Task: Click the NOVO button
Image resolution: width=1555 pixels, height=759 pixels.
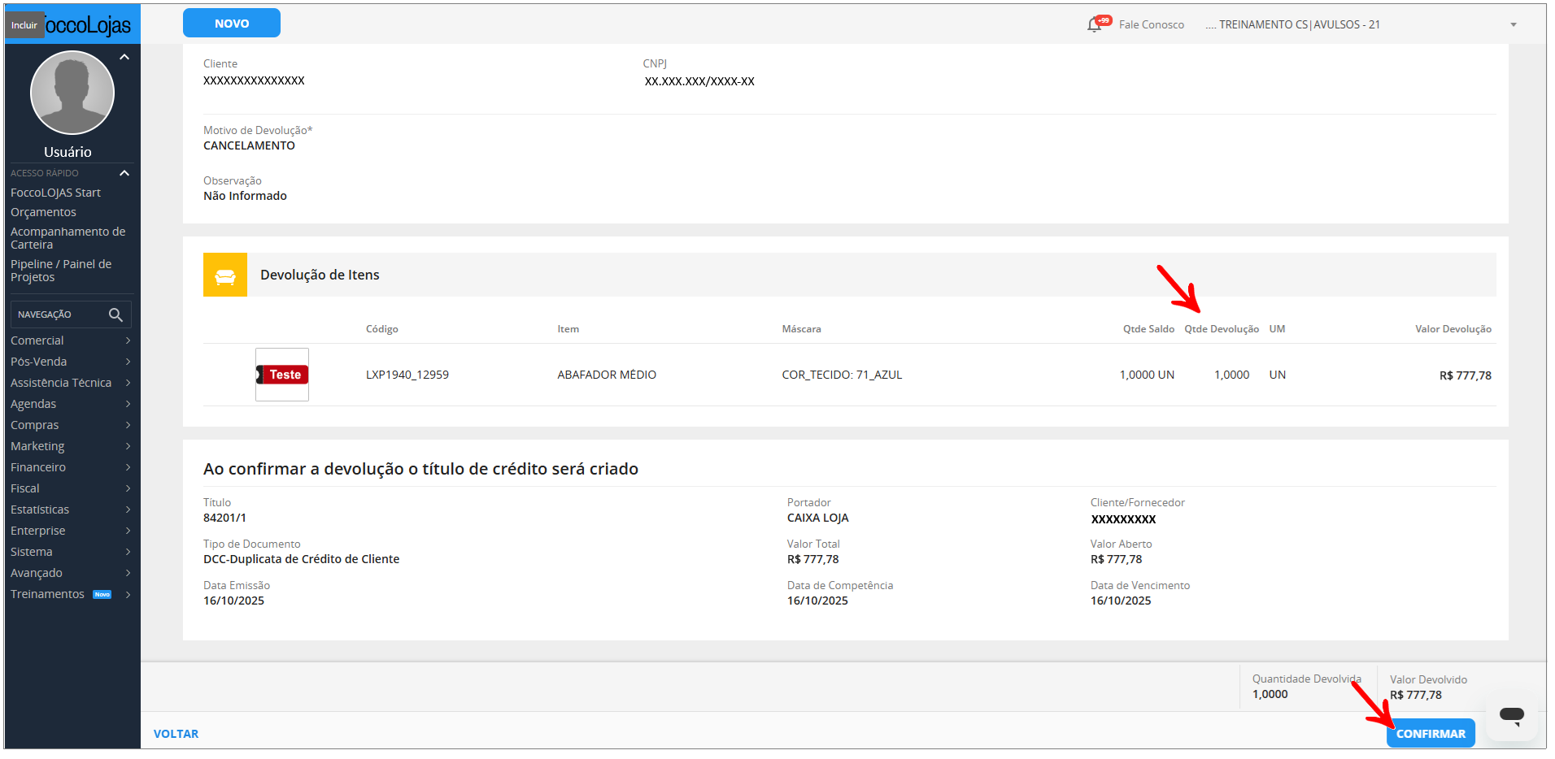Action: click(232, 24)
